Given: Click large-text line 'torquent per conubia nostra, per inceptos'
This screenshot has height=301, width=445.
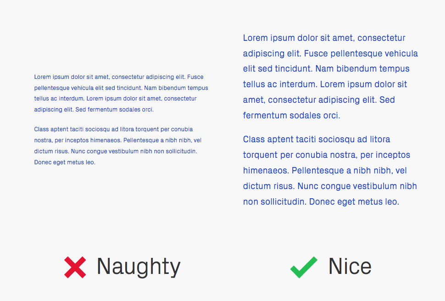Looking at the screenshot, I should click(327, 155).
